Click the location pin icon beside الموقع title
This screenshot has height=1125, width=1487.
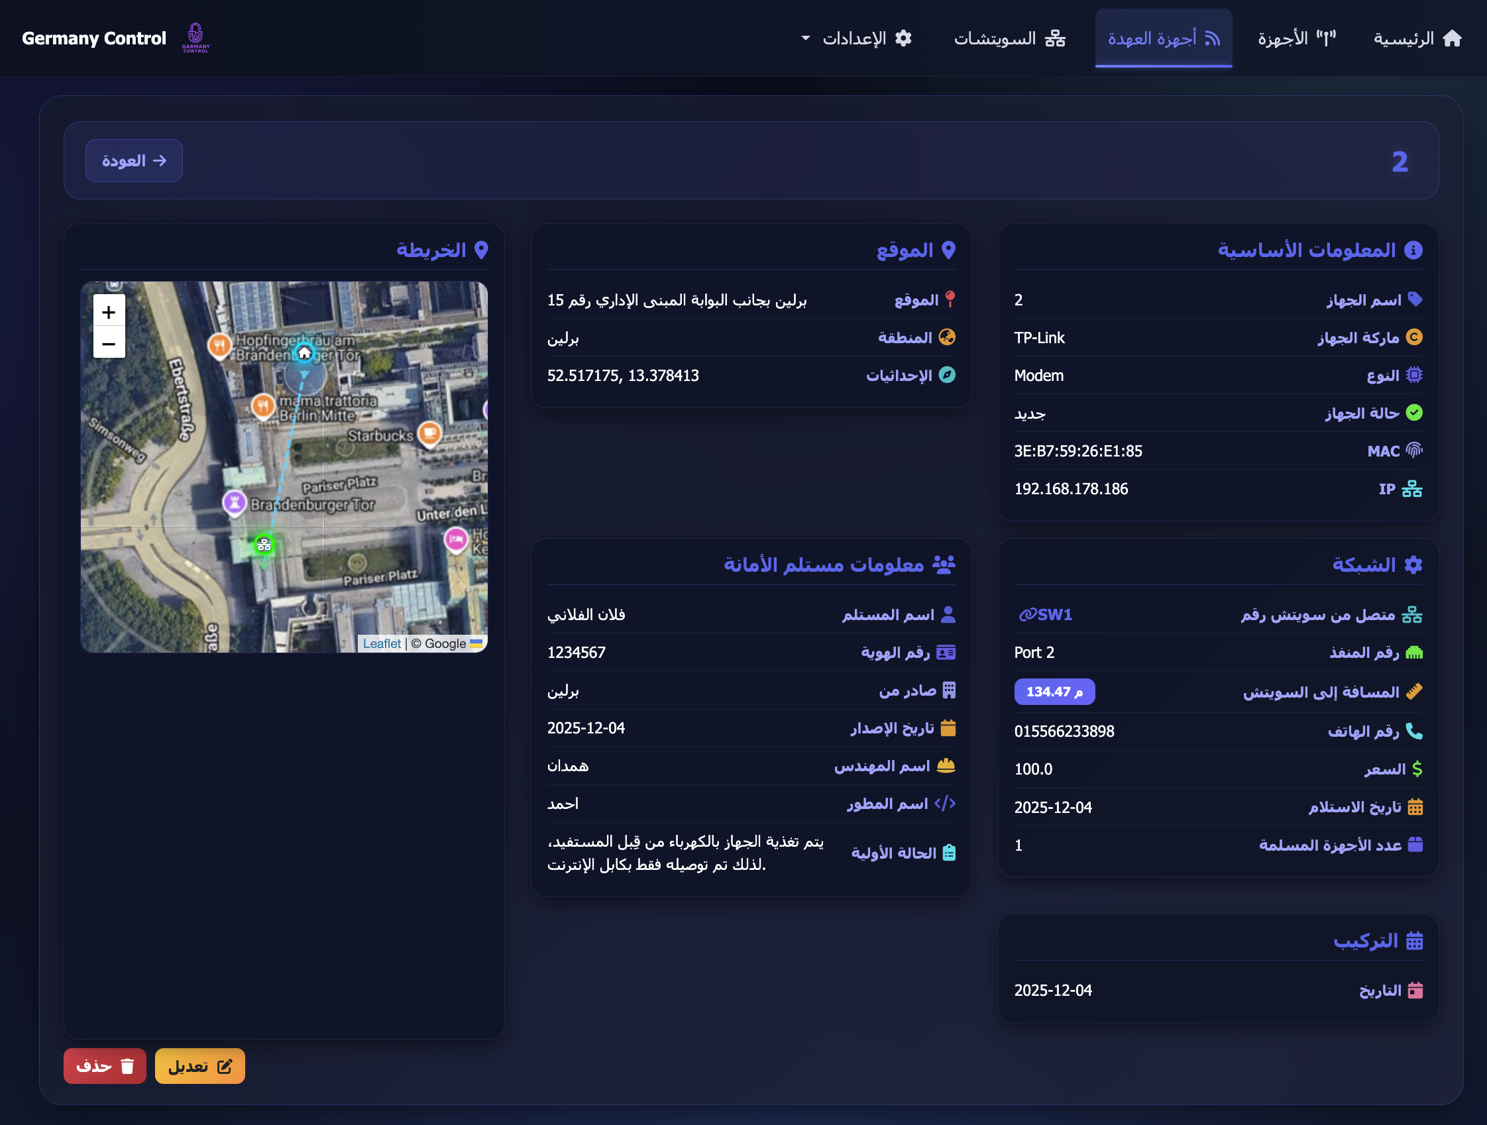point(949,249)
